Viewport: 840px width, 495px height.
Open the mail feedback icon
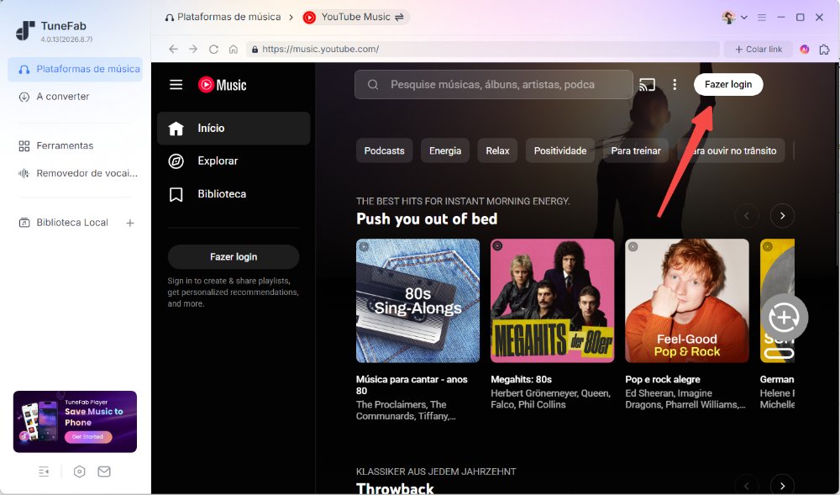104,471
